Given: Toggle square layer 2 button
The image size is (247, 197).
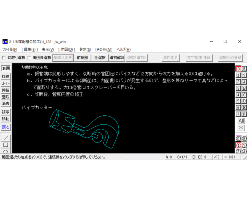Looking at the screenshot, I should [x=238, y=82].
